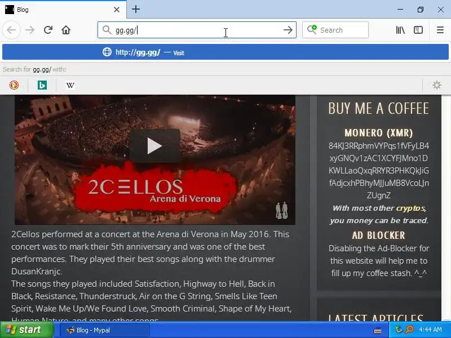
Task: Click the address bar magnifier icon
Action: tap(107, 30)
